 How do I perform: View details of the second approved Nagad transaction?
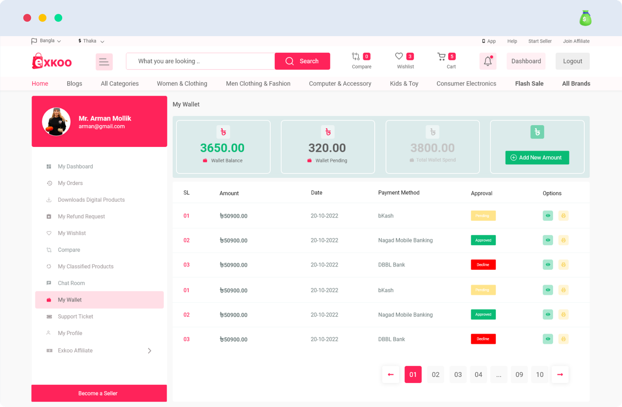tap(548, 314)
